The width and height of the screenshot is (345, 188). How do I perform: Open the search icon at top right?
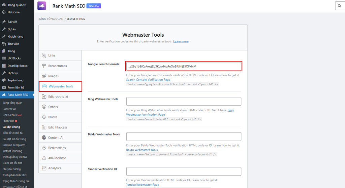point(340,6)
